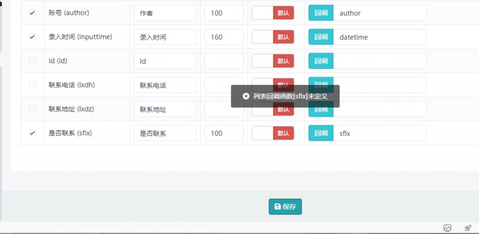This screenshot has height=234, width=479.
Task: Click the 账号 (author) label text
Action: 68,13
